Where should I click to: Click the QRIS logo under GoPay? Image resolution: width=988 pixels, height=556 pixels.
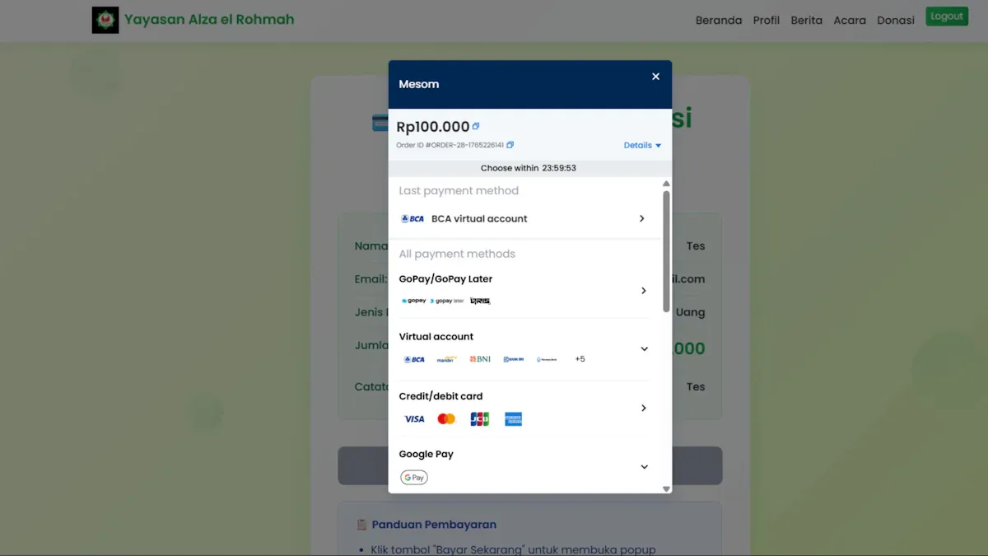tap(481, 300)
